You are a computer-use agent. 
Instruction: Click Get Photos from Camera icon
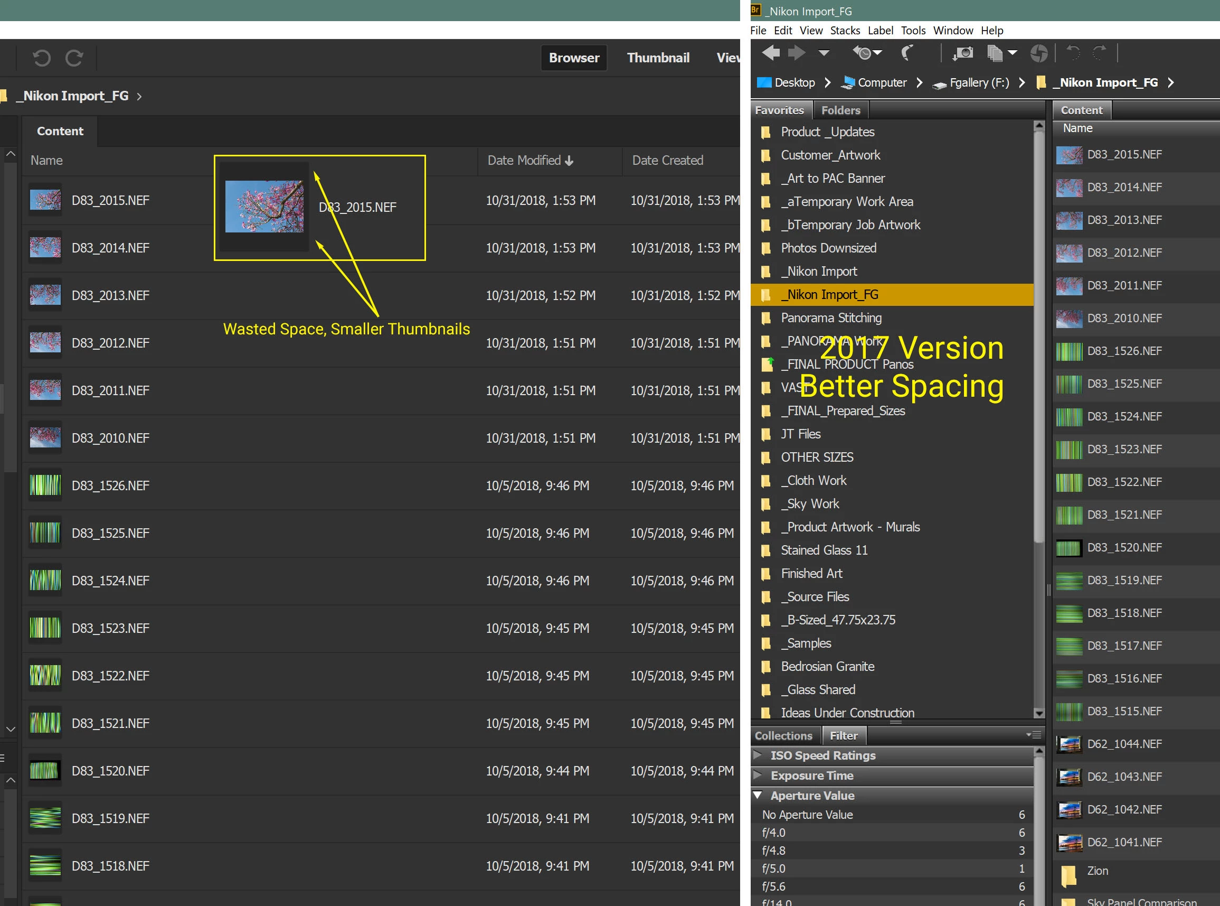click(x=962, y=53)
